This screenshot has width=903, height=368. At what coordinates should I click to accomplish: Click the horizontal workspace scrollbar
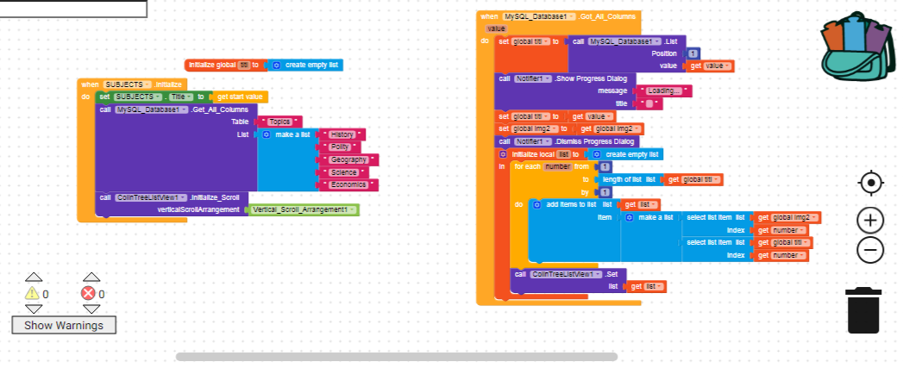pos(397,356)
